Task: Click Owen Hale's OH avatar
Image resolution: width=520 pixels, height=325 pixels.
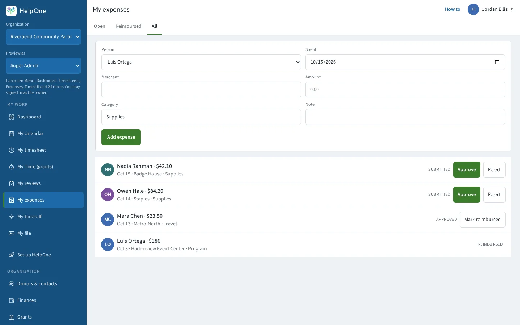Action: tap(108, 195)
